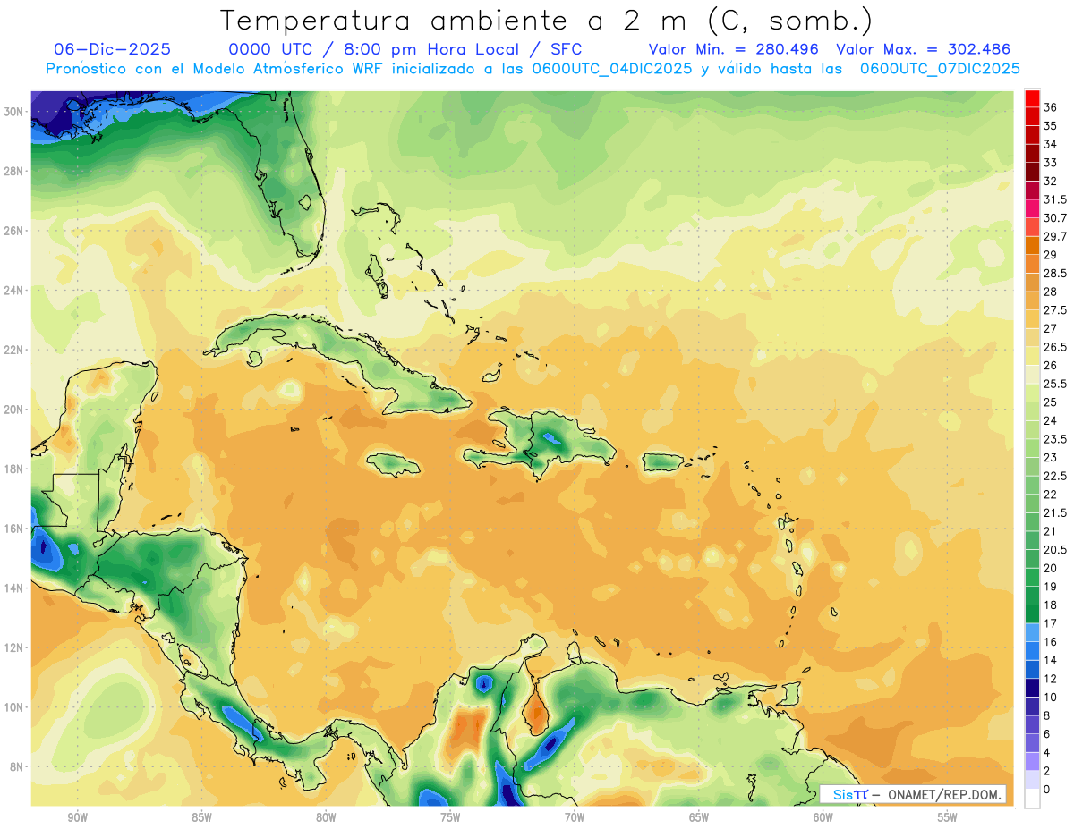Click the '90W' longitude label

pos(77,817)
